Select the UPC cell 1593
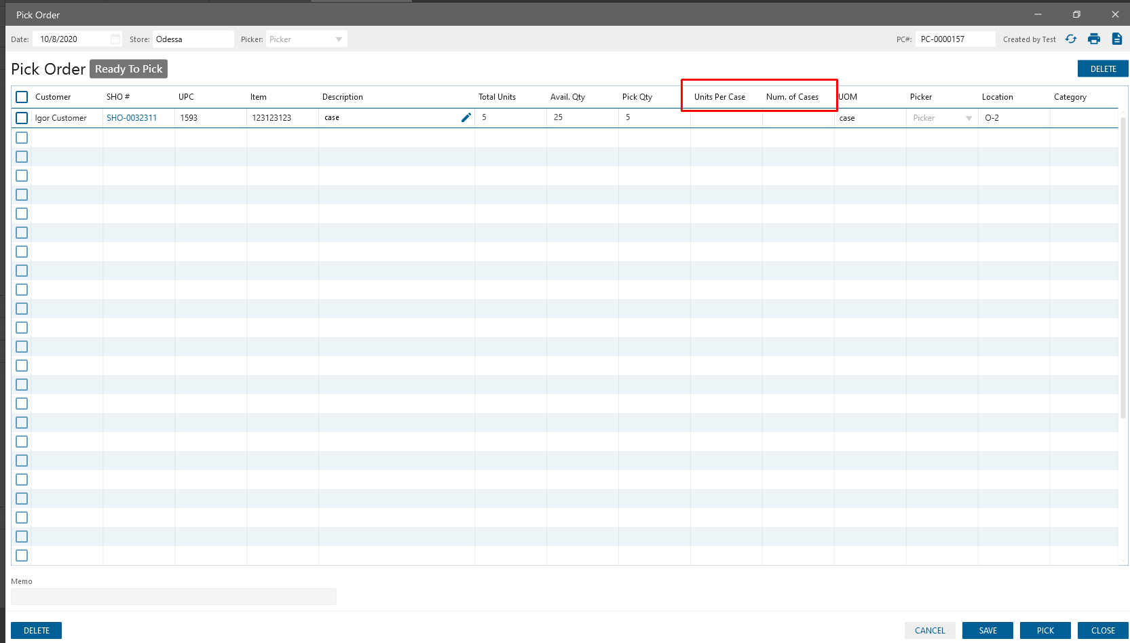Screen dimensions: 1130x643 coord(210,118)
